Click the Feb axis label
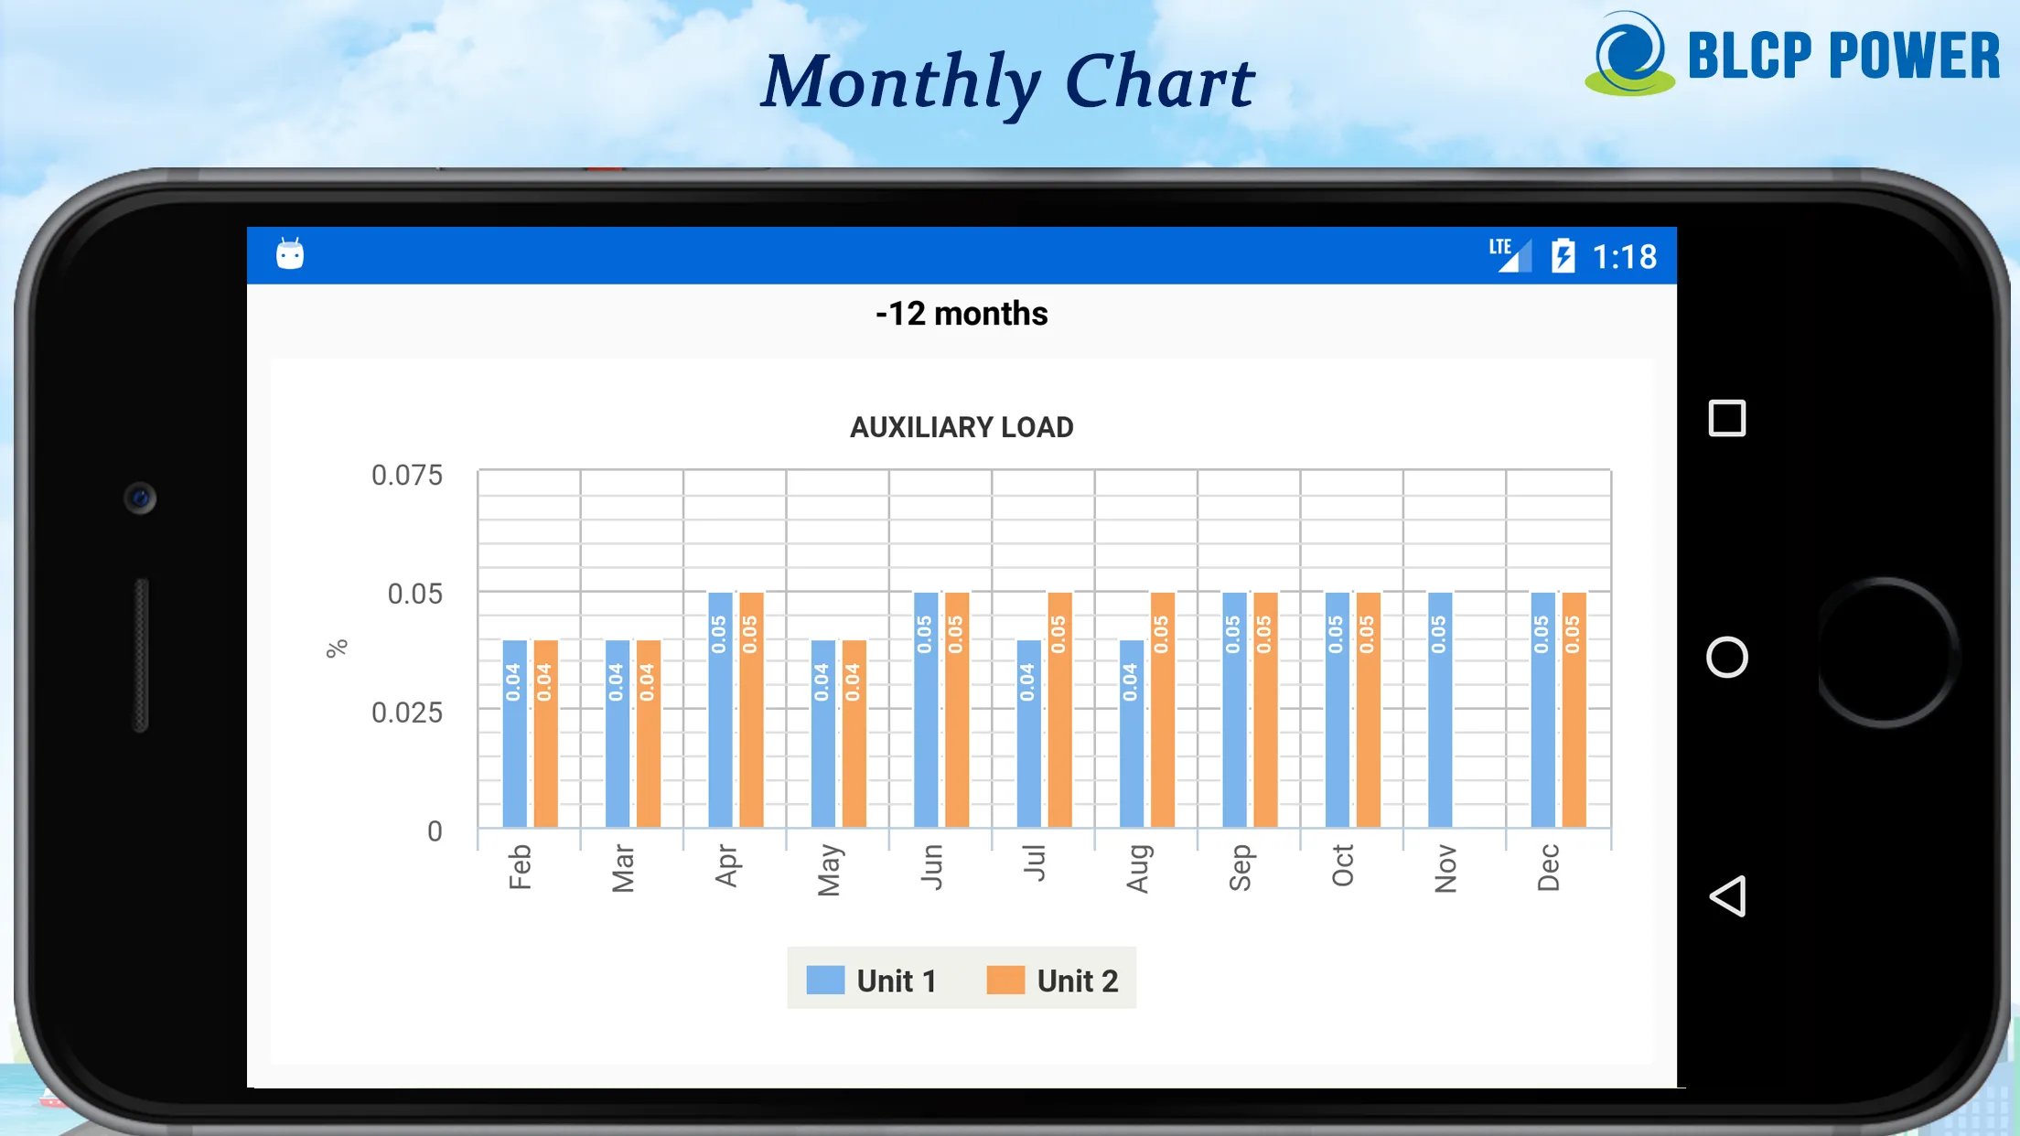2020x1136 pixels. (x=519, y=867)
